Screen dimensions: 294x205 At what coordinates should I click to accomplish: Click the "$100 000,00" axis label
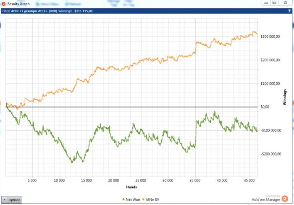[270, 84]
